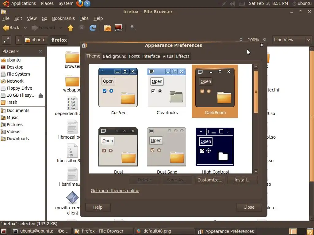Select the ubuntu path button

[36, 40]
